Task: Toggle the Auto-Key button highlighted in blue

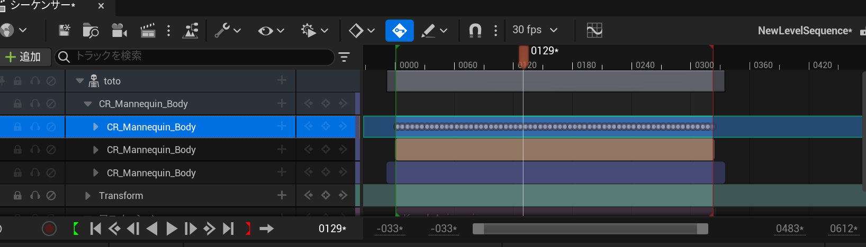Action: (x=399, y=31)
